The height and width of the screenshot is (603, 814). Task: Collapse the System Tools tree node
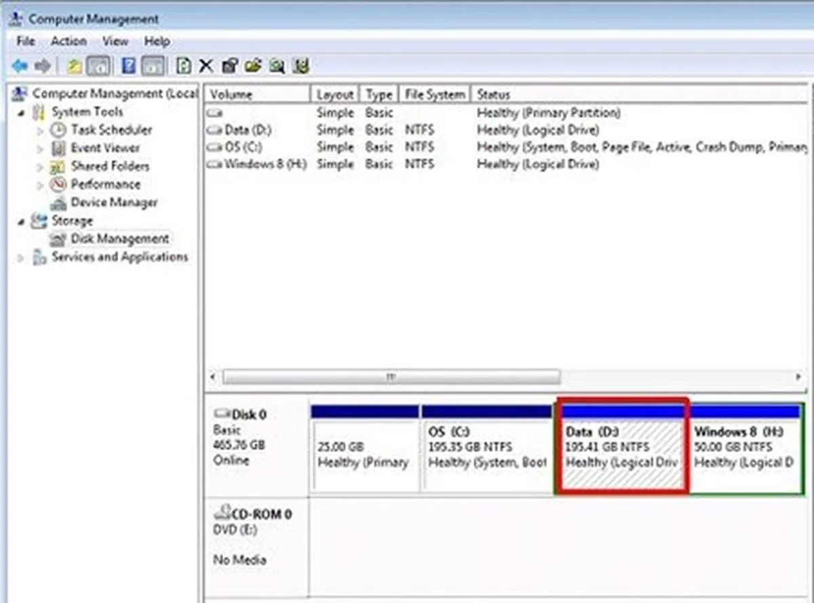21,112
